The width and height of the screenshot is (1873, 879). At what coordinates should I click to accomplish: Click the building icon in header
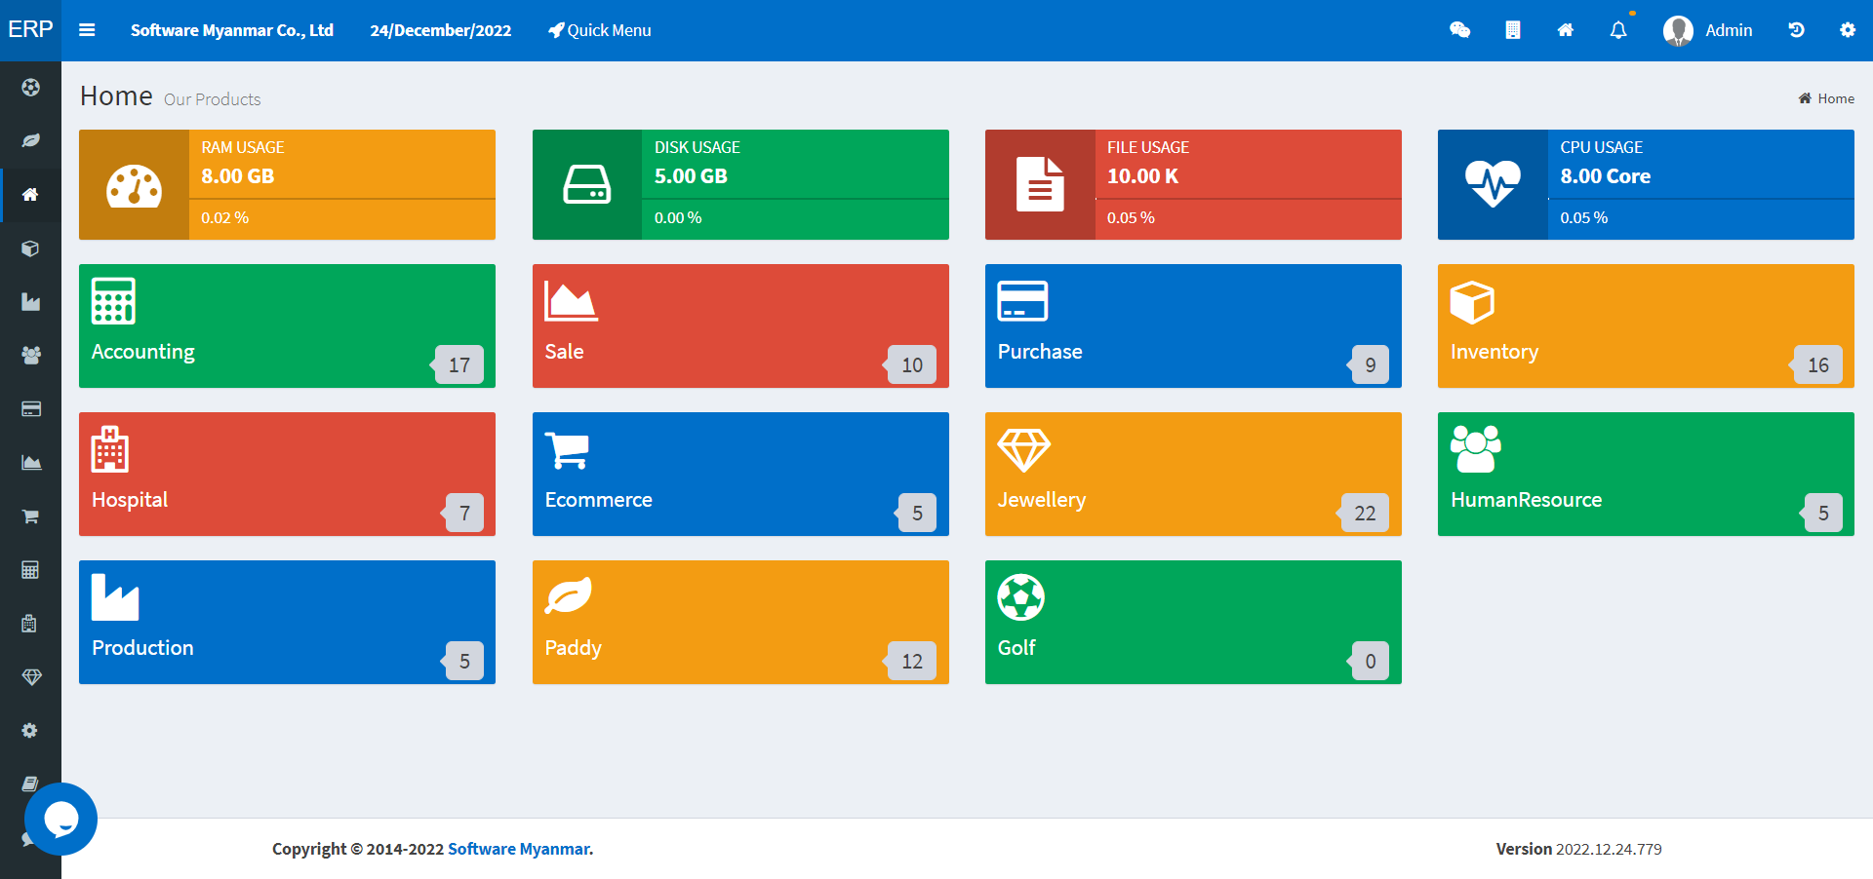(x=1512, y=30)
